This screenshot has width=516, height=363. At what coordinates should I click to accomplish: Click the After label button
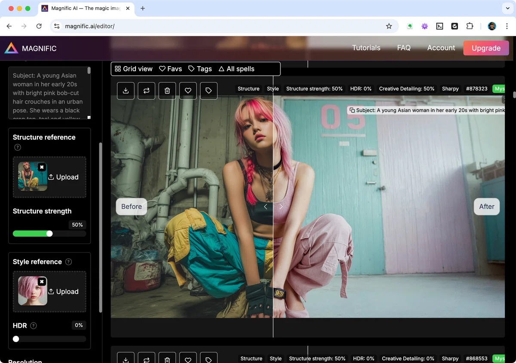[487, 207]
